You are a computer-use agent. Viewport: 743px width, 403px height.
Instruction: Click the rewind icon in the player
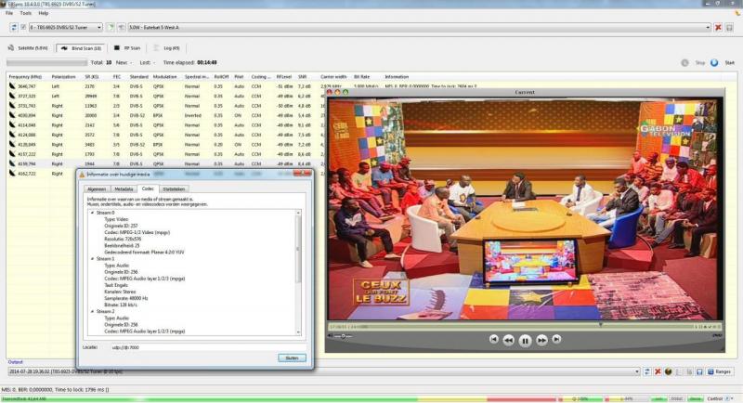pyautogui.click(x=509, y=340)
